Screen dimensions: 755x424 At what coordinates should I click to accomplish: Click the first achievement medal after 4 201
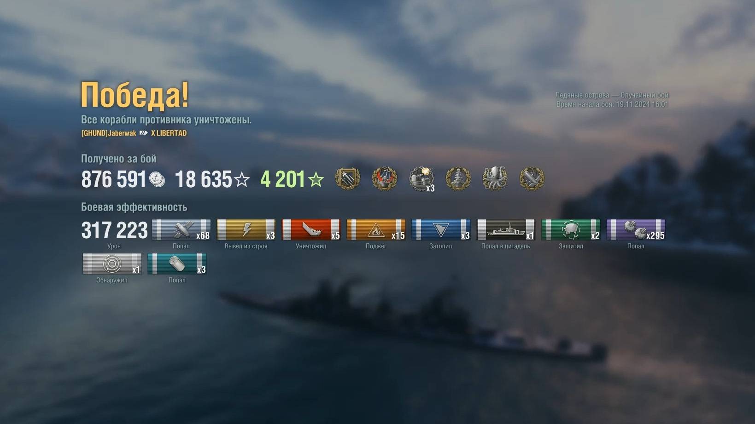click(347, 178)
